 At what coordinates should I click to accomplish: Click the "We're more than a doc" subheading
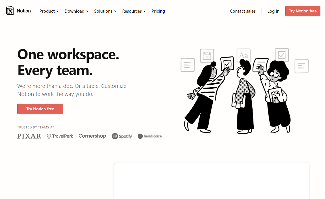72,90
